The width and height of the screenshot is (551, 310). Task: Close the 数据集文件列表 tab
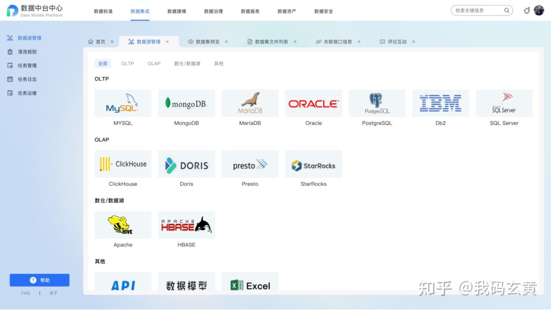point(295,42)
